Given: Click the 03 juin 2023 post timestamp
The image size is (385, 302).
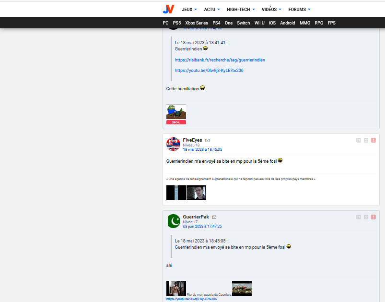Looking at the screenshot, I should (202, 226).
